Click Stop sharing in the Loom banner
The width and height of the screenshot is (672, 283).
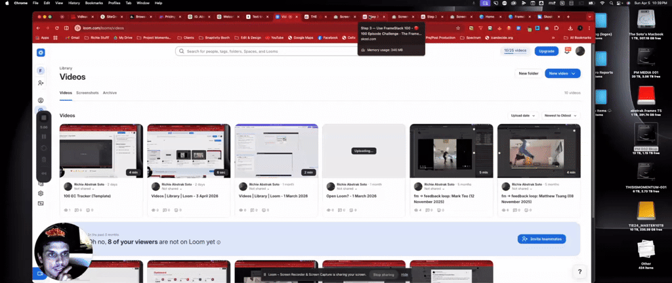pyautogui.click(x=383, y=274)
